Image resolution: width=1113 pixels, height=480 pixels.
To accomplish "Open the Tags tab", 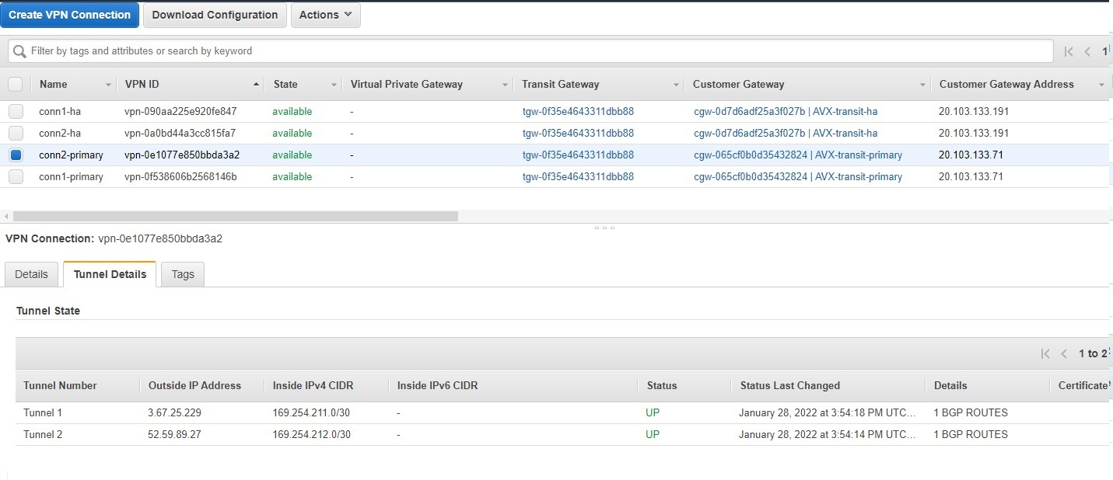I will (183, 274).
